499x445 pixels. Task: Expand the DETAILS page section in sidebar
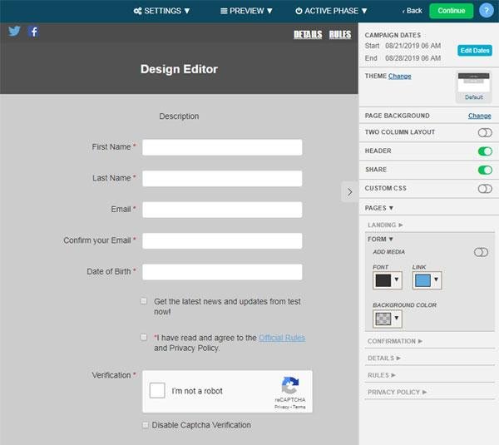pos(383,358)
